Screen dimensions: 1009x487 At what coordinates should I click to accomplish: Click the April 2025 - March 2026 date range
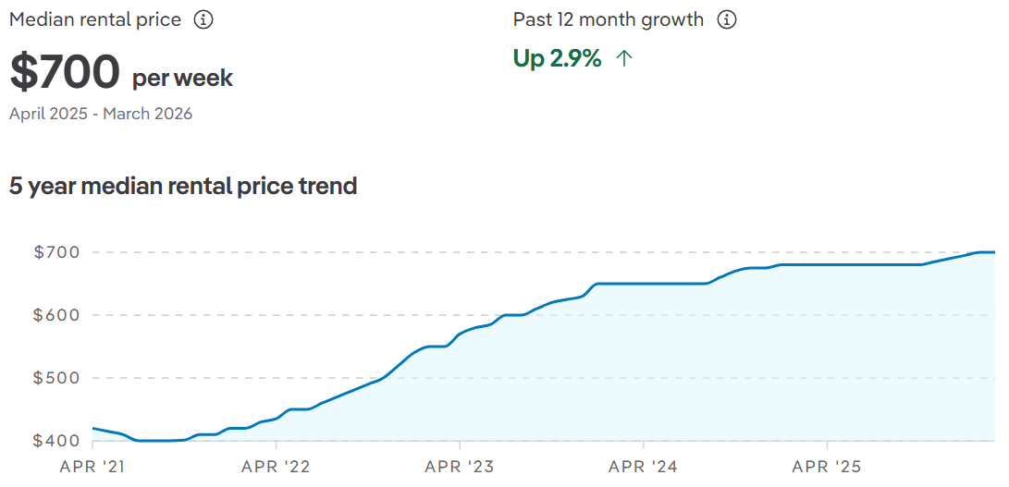coord(101,114)
